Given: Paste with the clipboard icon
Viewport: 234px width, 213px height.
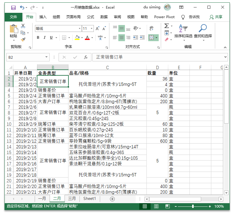Looking at the screenshot, I should [x=14, y=29].
